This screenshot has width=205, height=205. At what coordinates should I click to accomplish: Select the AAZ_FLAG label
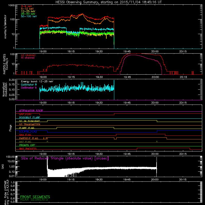[x=25, y=142]
